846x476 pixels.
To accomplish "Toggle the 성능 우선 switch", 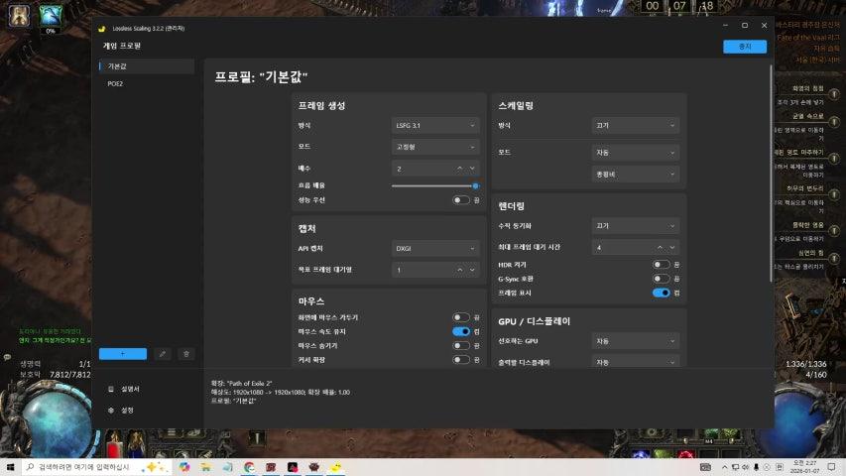I will point(461,200).
